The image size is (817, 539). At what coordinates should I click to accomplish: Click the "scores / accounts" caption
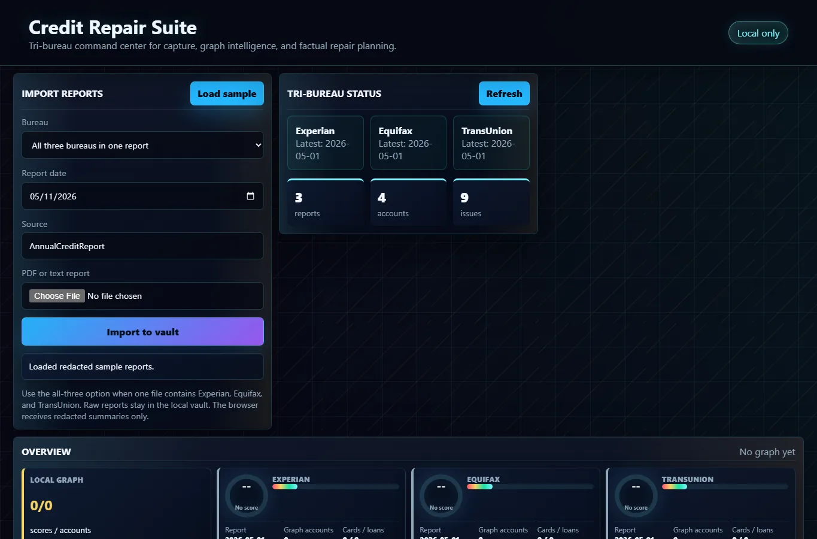click(60, 530)
